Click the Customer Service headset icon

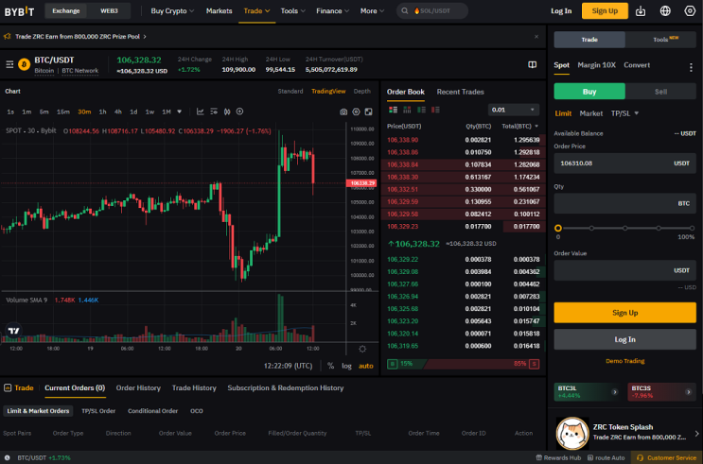640,457
